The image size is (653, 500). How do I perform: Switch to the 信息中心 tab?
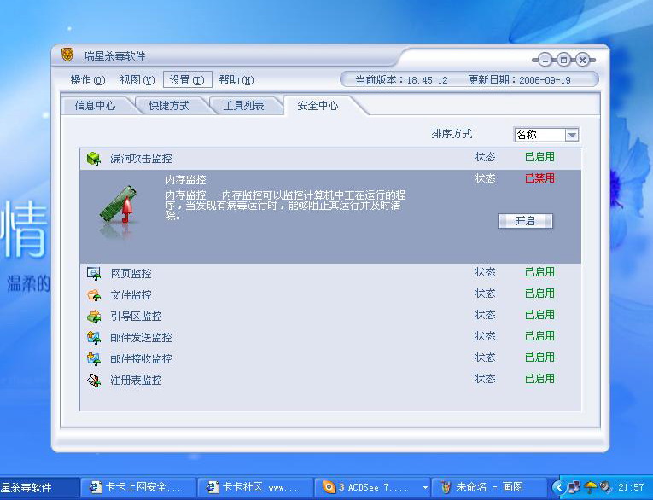coord(95,106)
